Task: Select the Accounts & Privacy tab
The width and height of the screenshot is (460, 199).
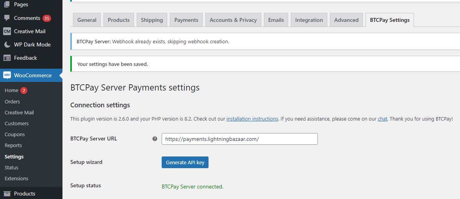Action: click(233, 20)
